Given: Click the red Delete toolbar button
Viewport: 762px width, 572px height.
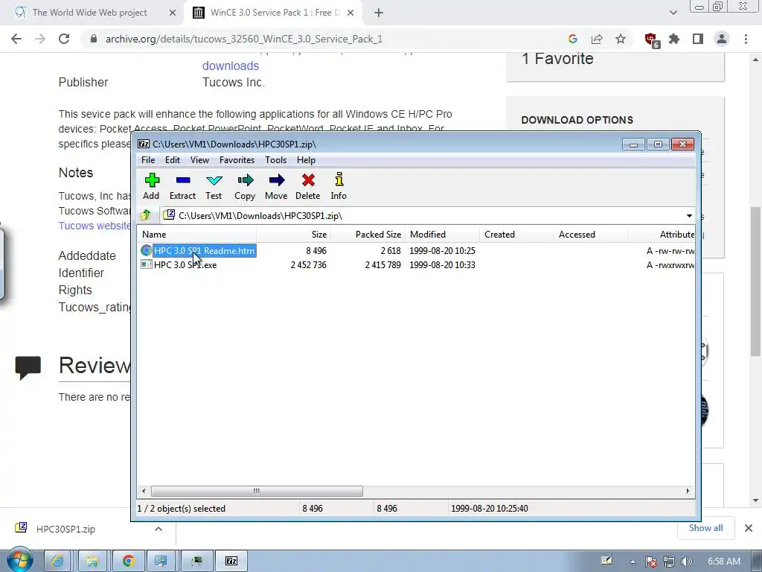Looking at the screenshot, I should tap(307, 186).
